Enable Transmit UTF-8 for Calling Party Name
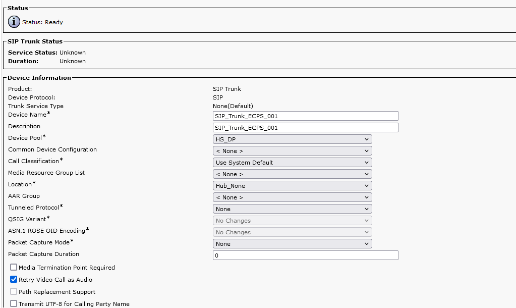 point(14,304)
